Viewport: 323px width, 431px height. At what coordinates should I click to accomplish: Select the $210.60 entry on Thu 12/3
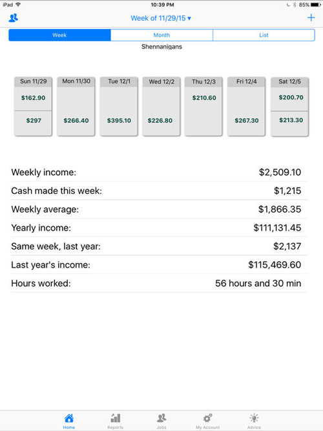point(204,98)
